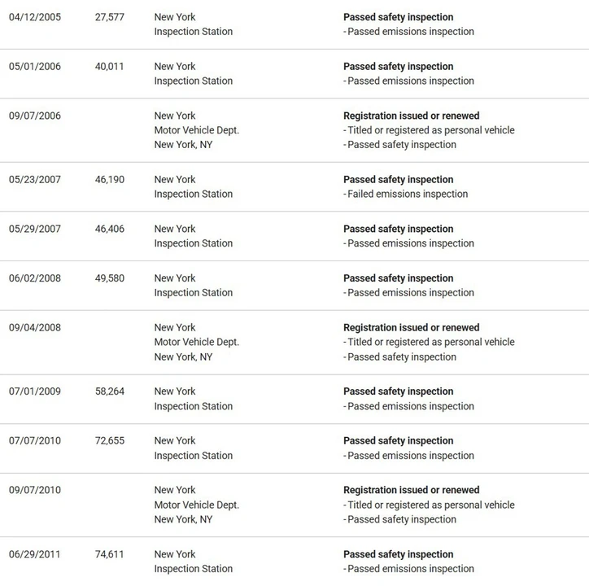This screenshot has width=589, height=586.
Task: Click the 07/01/2009 date
Action: click(x=34, y=391)
